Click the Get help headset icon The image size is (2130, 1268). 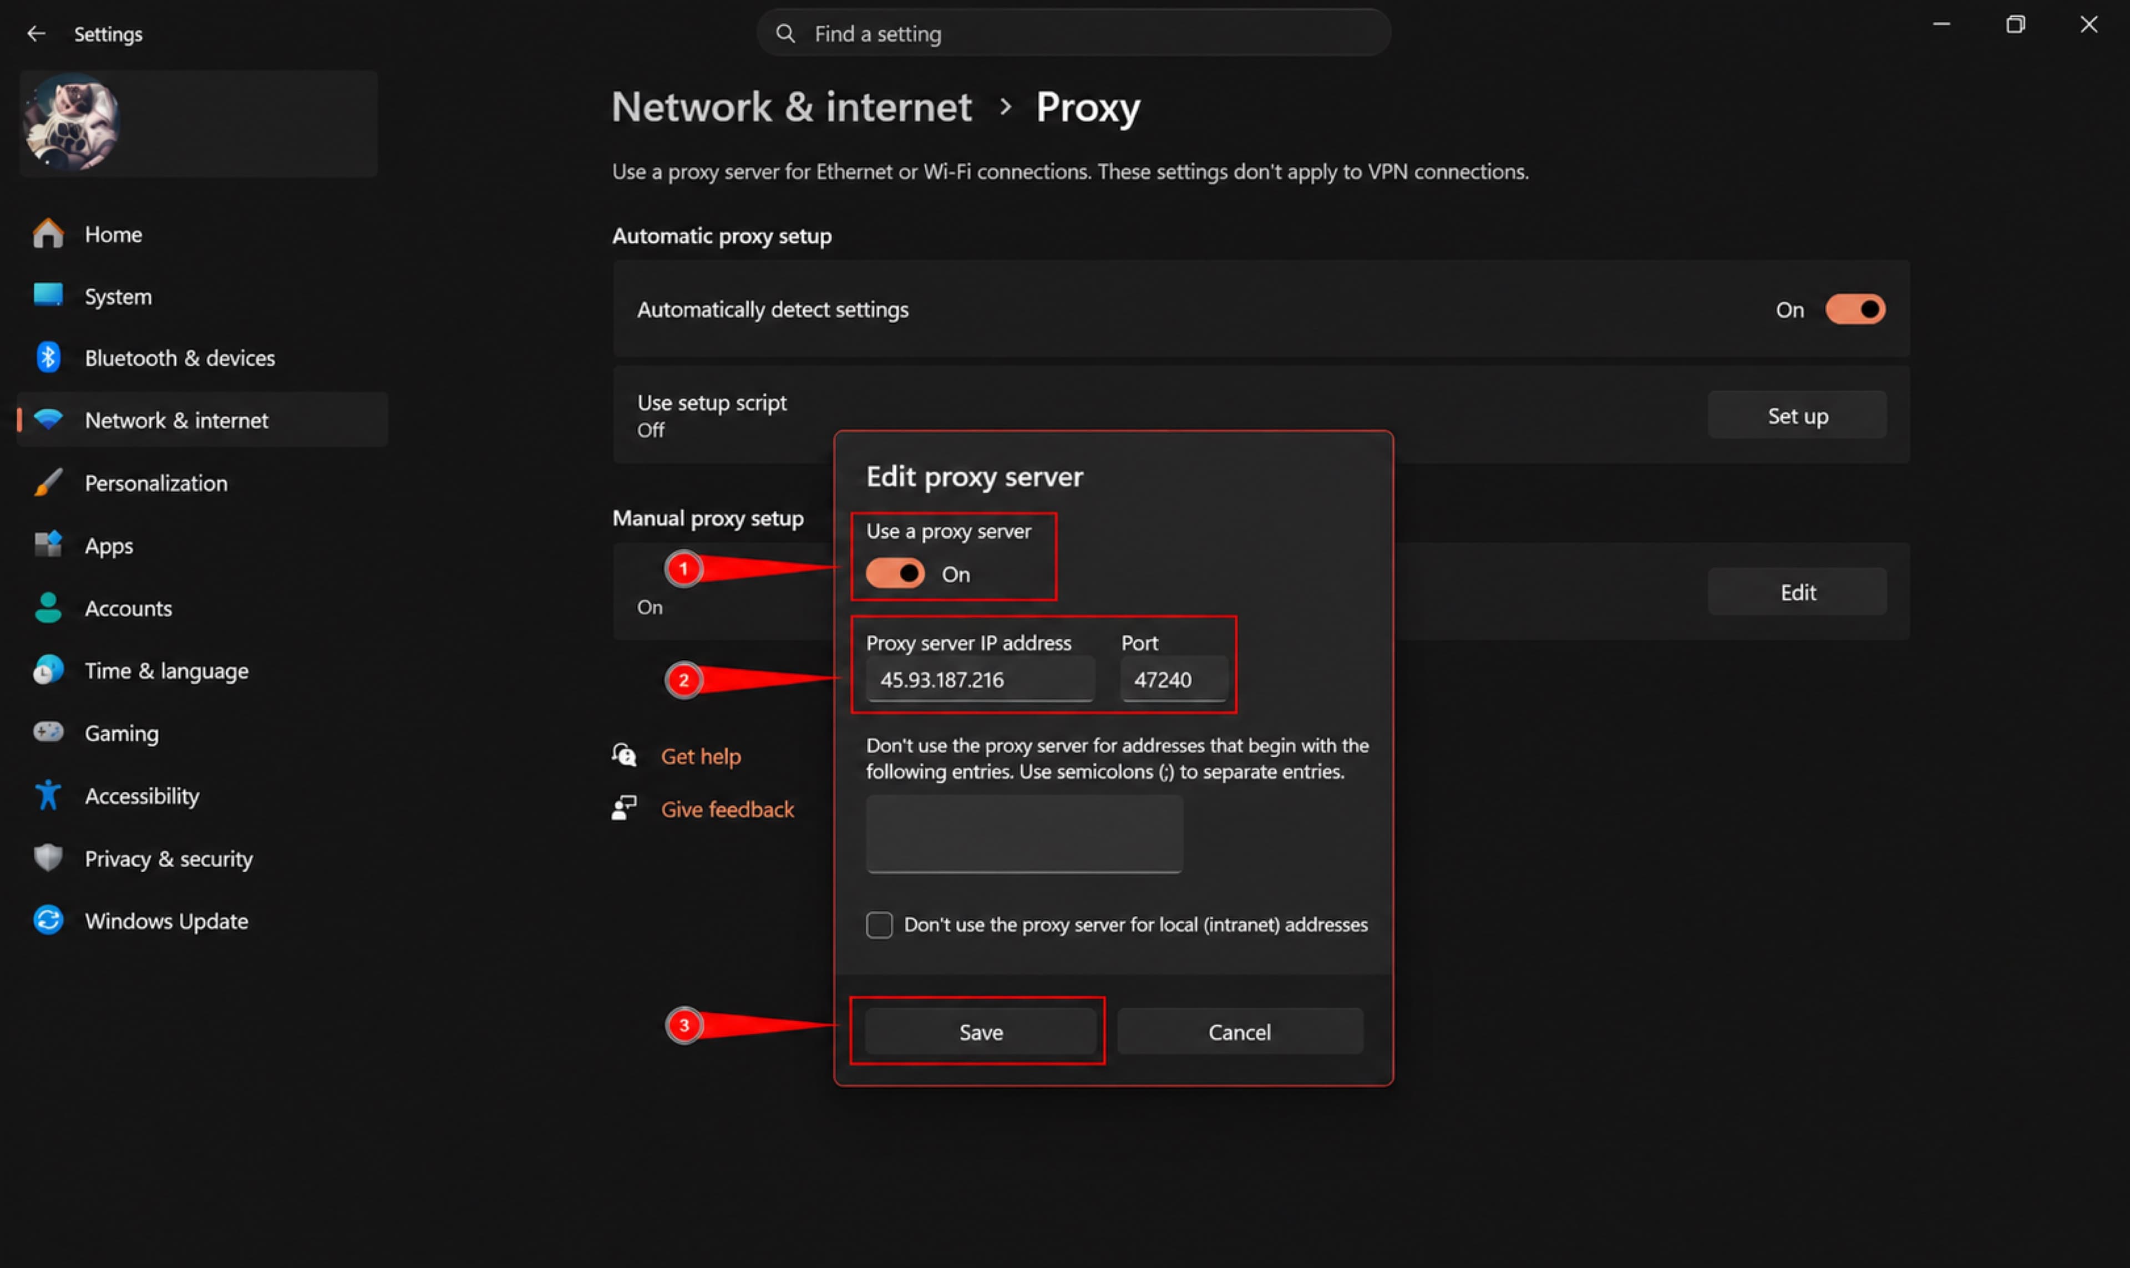tap(624, 755)
